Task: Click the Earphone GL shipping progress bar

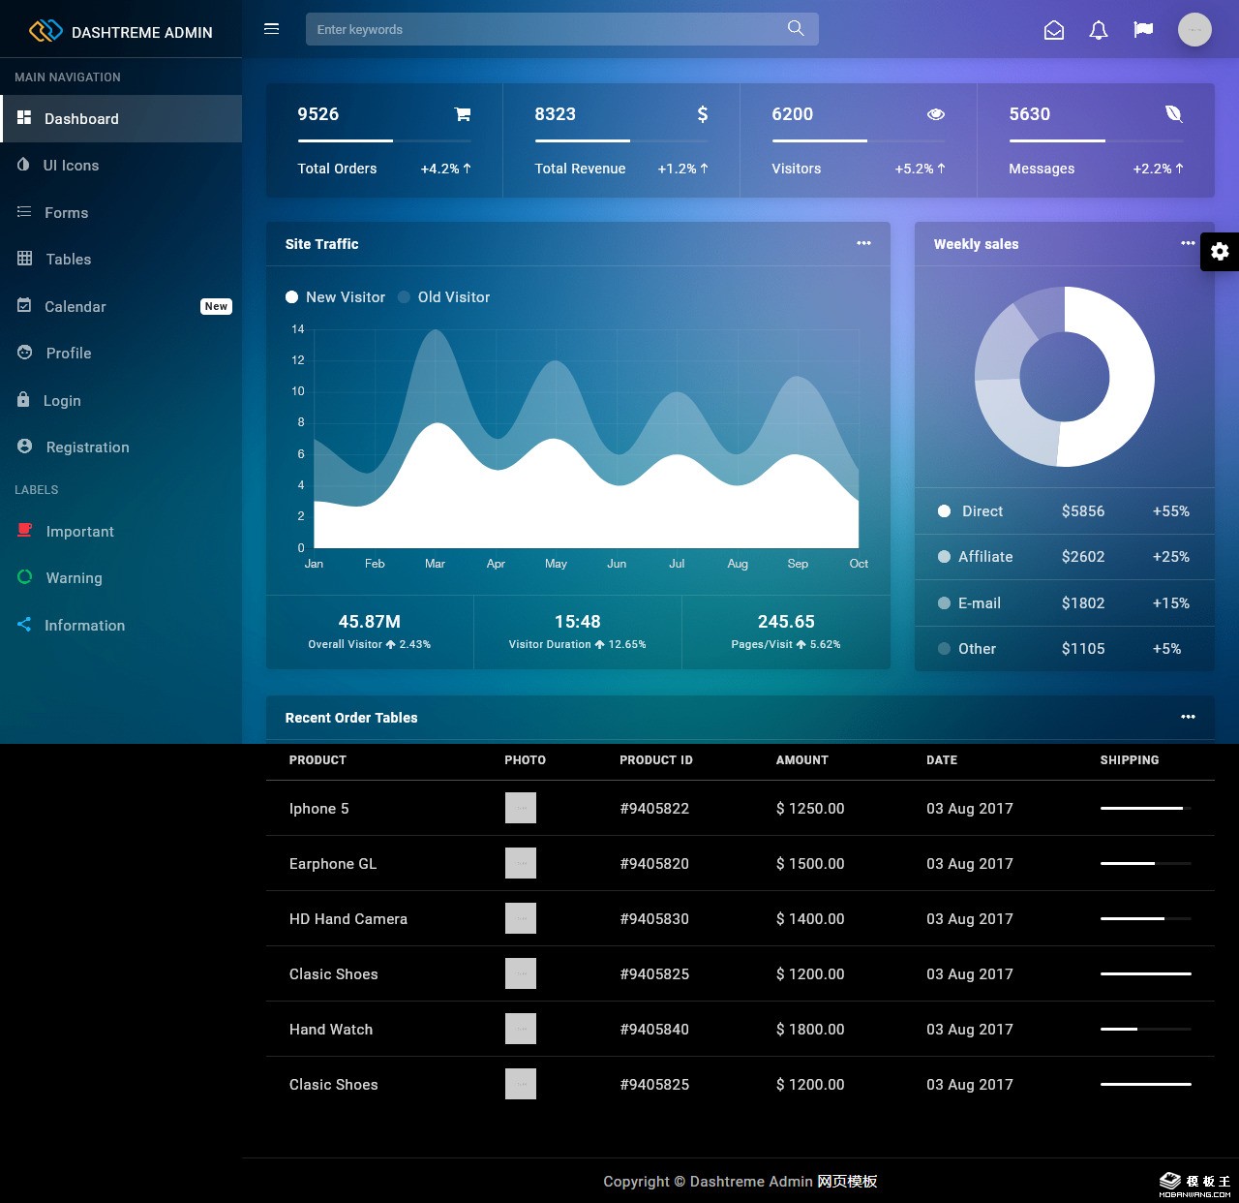Action: pos(1145,864)
